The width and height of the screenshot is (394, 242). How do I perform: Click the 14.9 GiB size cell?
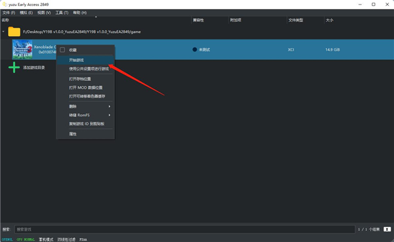click(x=332, y=49)
